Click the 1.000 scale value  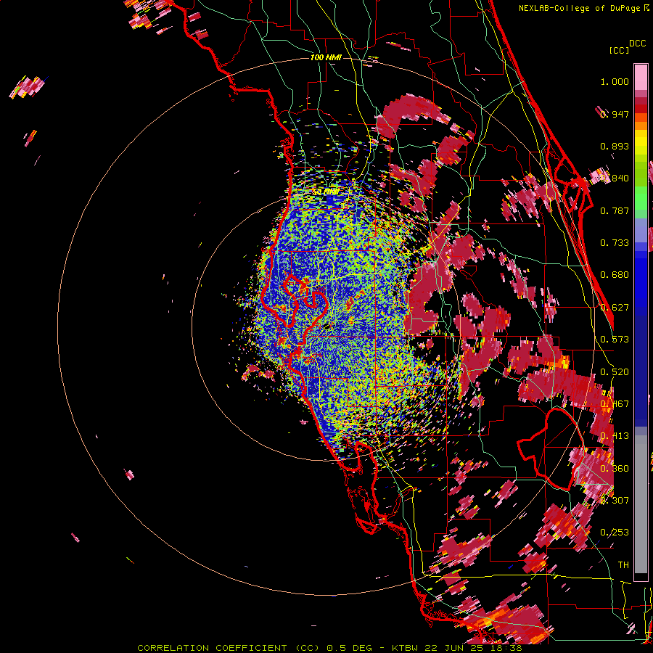click(x=615, y=81)
